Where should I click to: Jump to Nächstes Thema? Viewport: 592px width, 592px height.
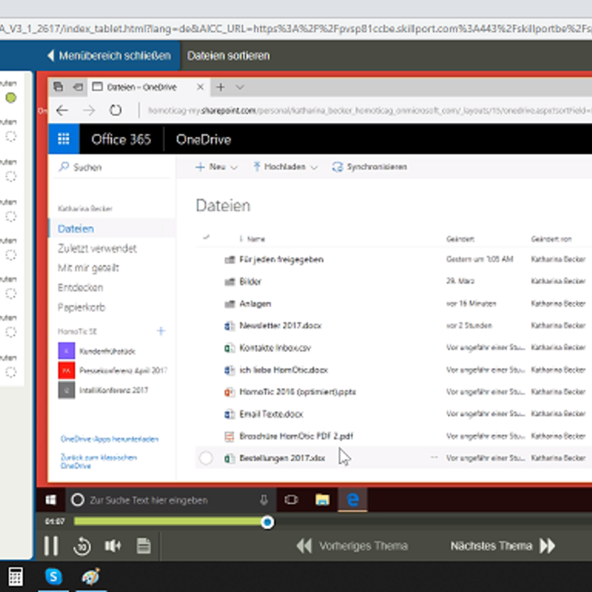pyautogui.click(x=502, y=546)
